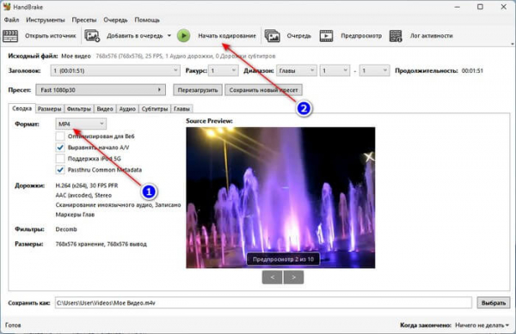
Task: Show next preview image with > button
Action: 293,277
